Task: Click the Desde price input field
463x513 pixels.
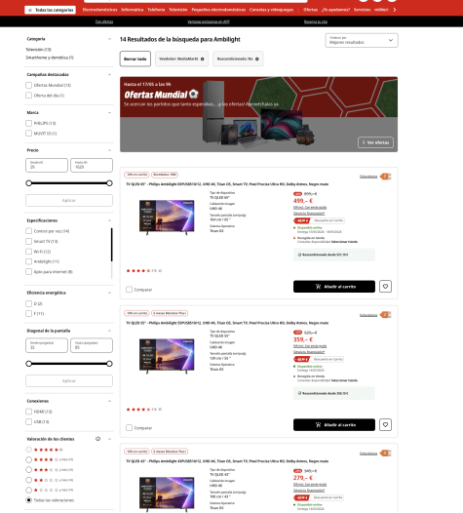Action: [47, 165]
